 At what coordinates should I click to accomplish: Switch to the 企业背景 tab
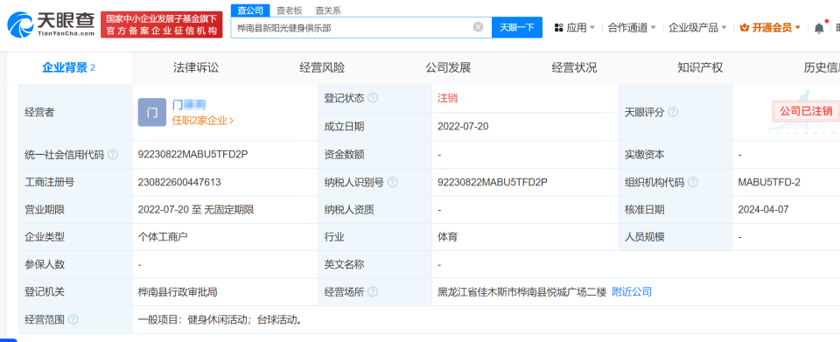coord(69,68)
